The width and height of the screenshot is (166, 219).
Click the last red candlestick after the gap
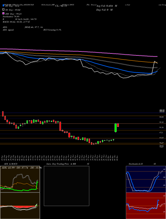118,125
